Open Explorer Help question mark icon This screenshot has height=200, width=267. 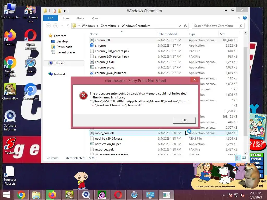coord(245,18)
